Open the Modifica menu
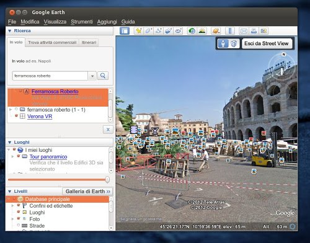This screenshot has width=310, height=243. 30,22
